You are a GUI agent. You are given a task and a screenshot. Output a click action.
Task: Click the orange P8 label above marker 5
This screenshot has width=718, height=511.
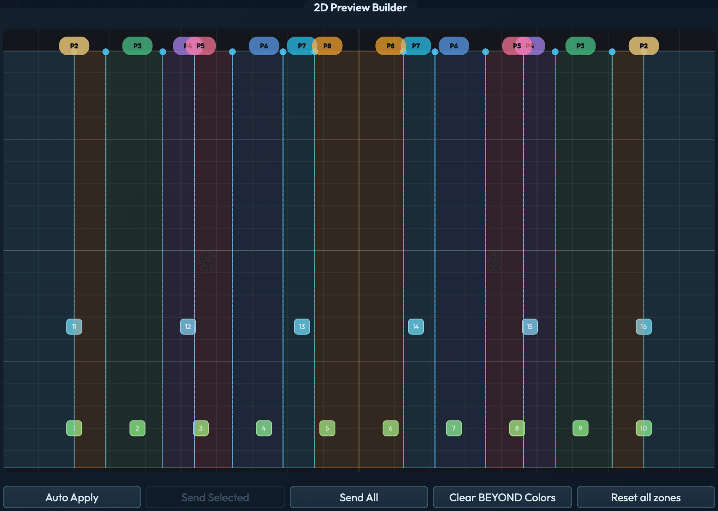pyautogui.click(x=328, y=46)
